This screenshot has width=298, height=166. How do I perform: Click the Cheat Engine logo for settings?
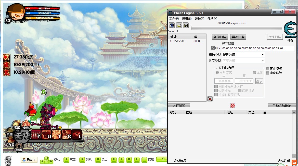coord(290,30)
